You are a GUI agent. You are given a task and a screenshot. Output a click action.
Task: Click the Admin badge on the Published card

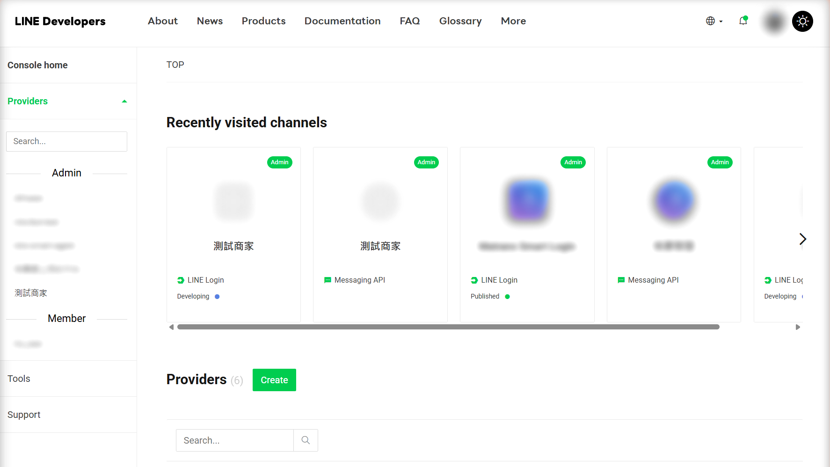tap(573, 162)
